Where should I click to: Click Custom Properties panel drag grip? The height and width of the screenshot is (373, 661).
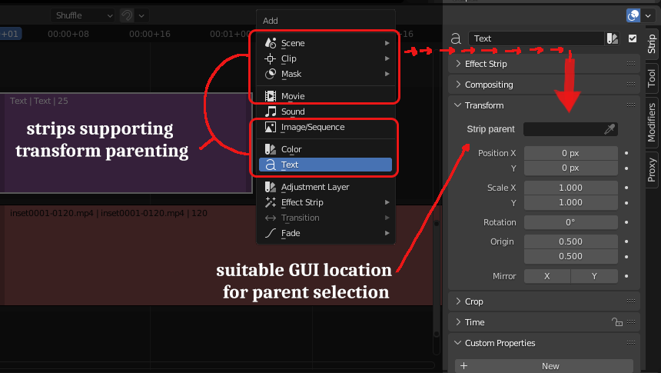(x=631, y=342)
